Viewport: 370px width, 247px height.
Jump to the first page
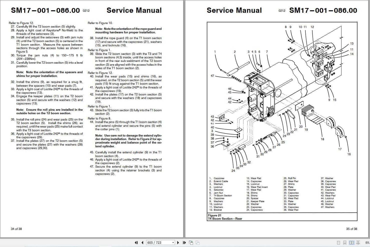136,242
